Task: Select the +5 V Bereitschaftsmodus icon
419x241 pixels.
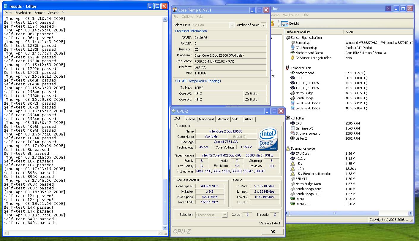Action: [x=293, y=174]
